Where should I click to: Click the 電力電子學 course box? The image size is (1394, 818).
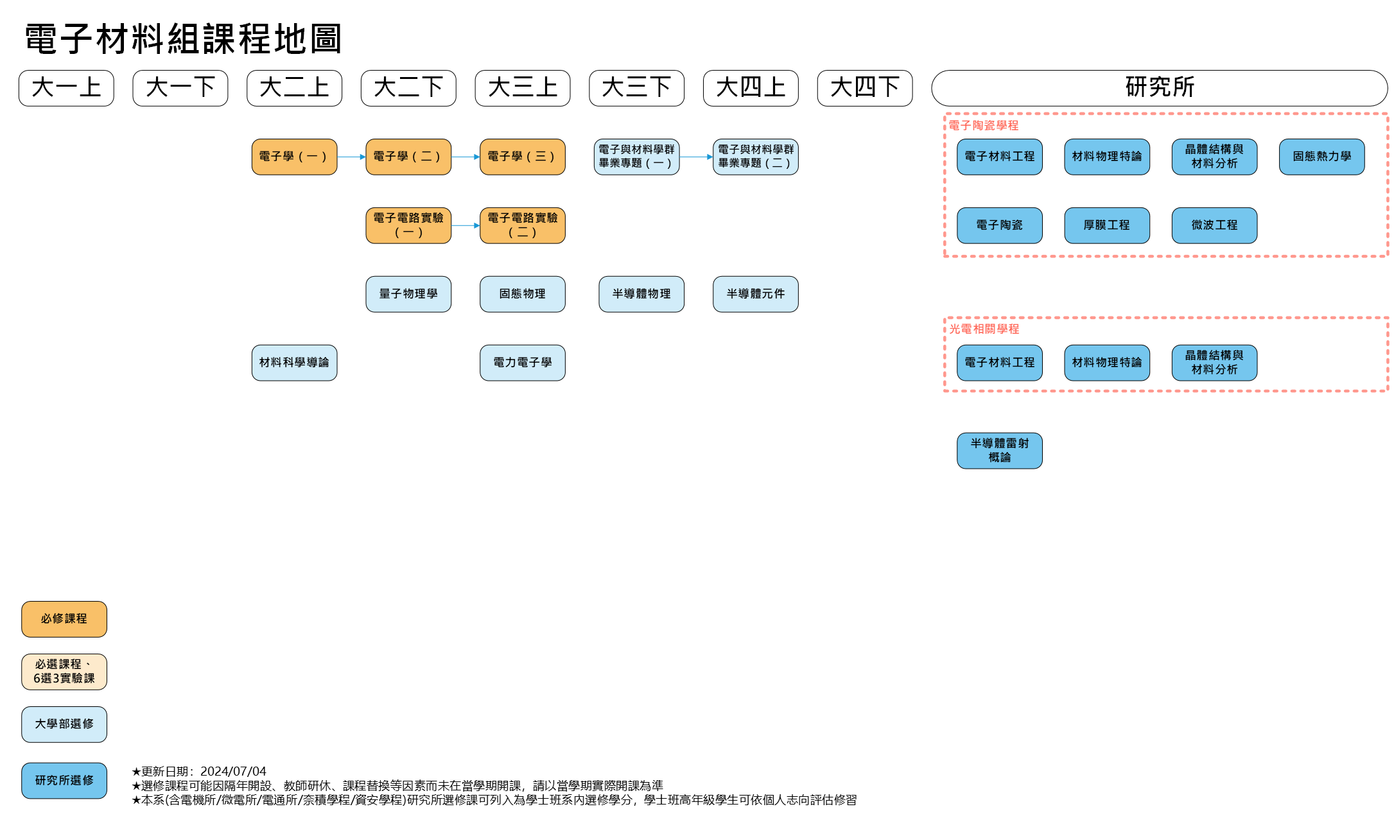522,363
